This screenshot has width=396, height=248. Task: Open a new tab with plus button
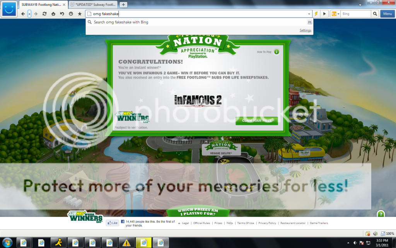tap(123, 5)
